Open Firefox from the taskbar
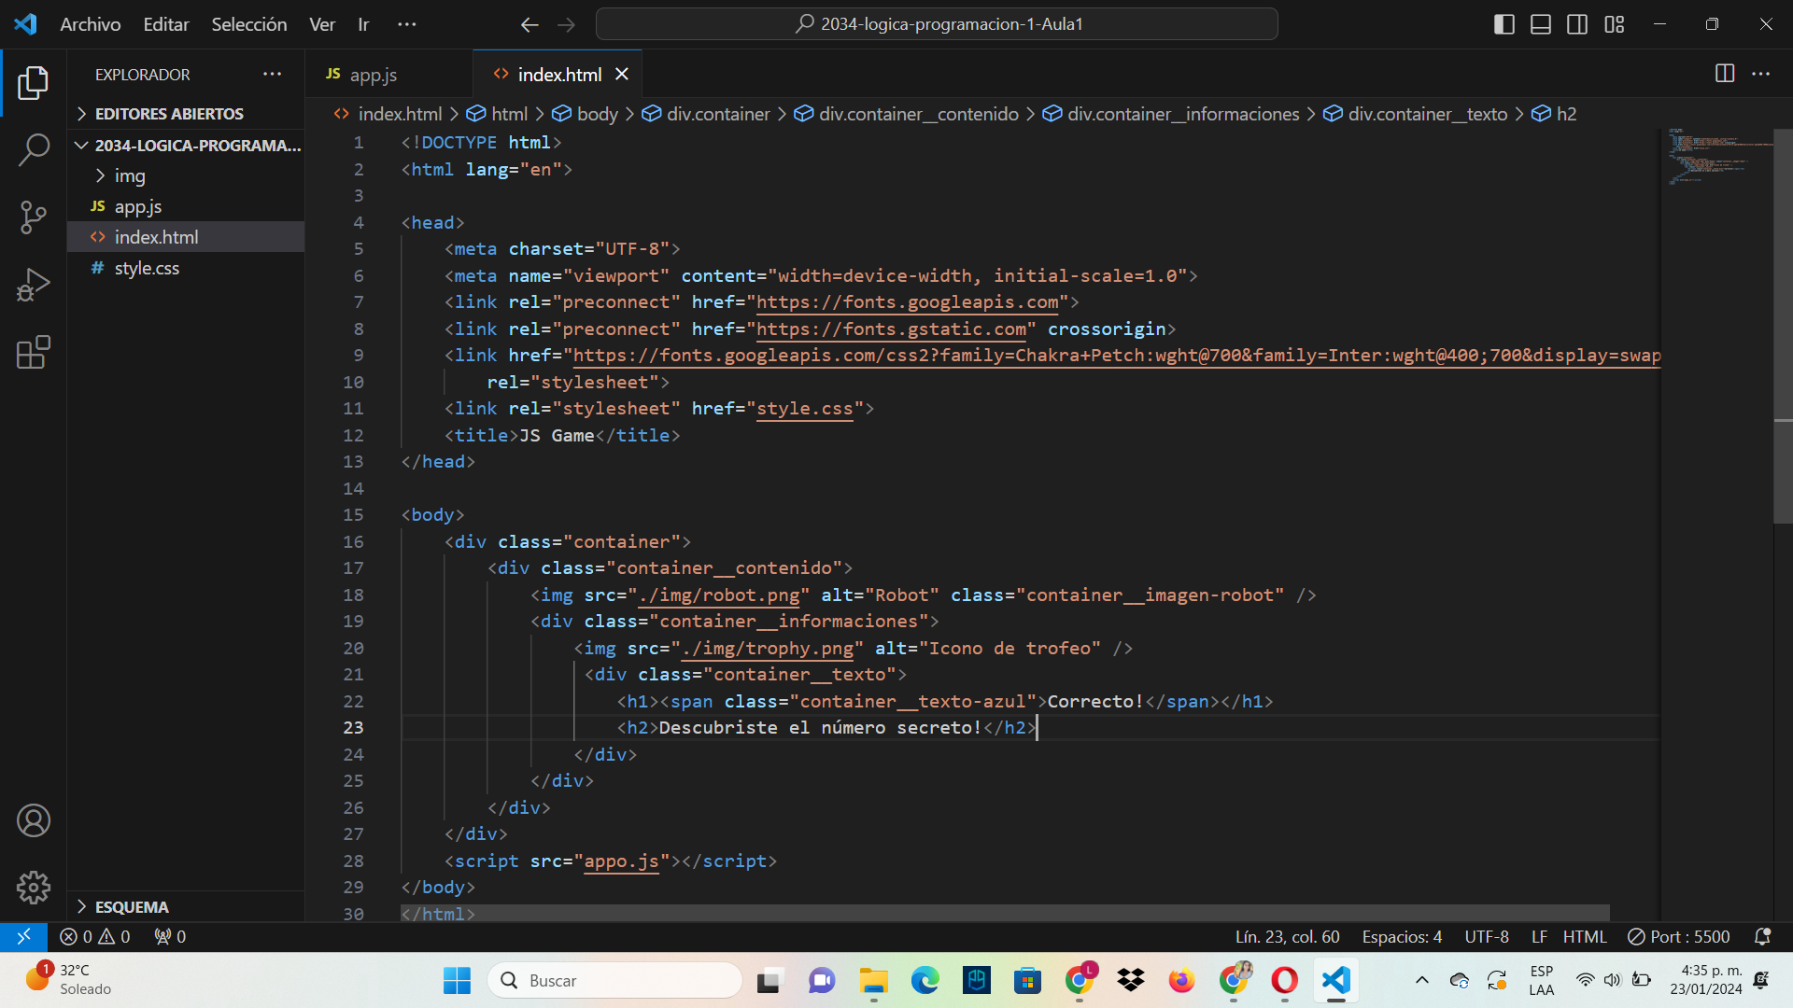The width and height of the screenshot is (1793, 1008). point(1181,980)
